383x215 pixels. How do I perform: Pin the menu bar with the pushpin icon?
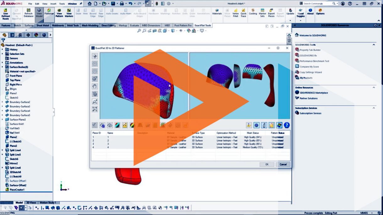point(81,4)
